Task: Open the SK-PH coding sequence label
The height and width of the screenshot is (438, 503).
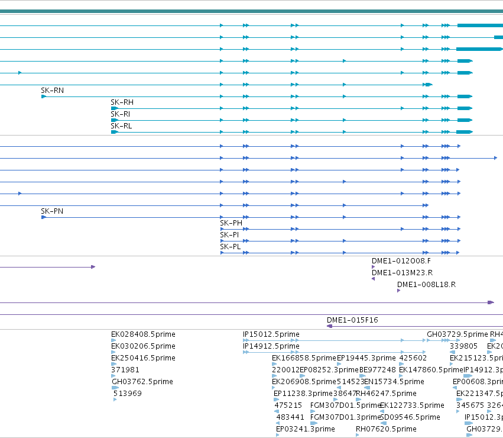Action: [231, 223]
